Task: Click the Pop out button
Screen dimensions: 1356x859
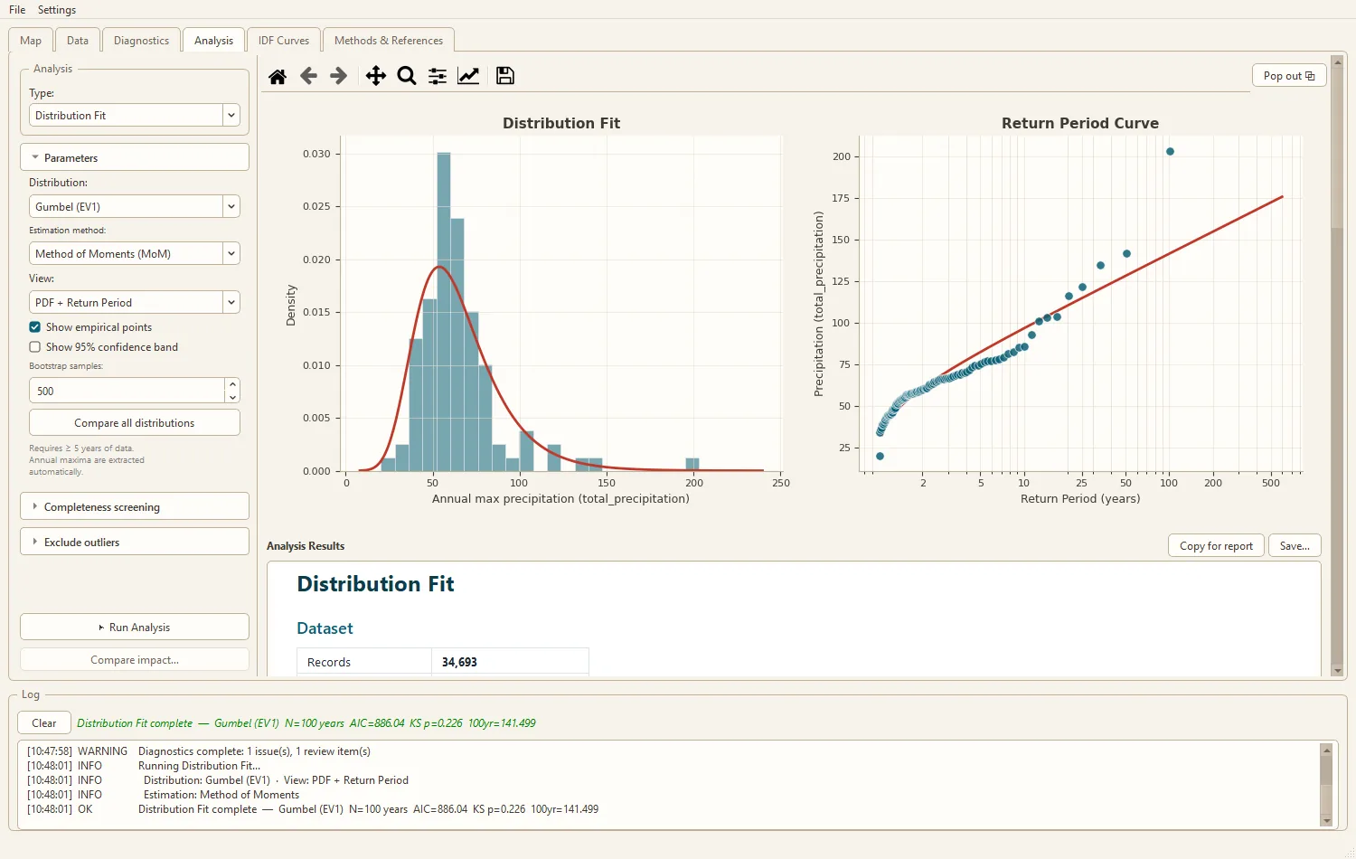Action: coord(1289,76)
